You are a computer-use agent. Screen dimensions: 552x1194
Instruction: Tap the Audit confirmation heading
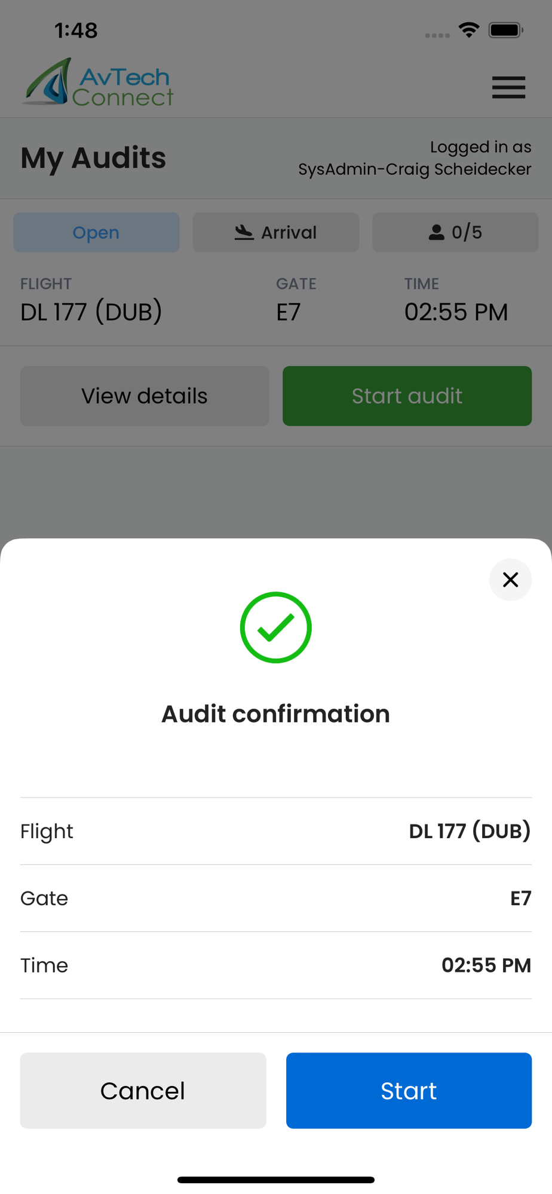(275, 713)
